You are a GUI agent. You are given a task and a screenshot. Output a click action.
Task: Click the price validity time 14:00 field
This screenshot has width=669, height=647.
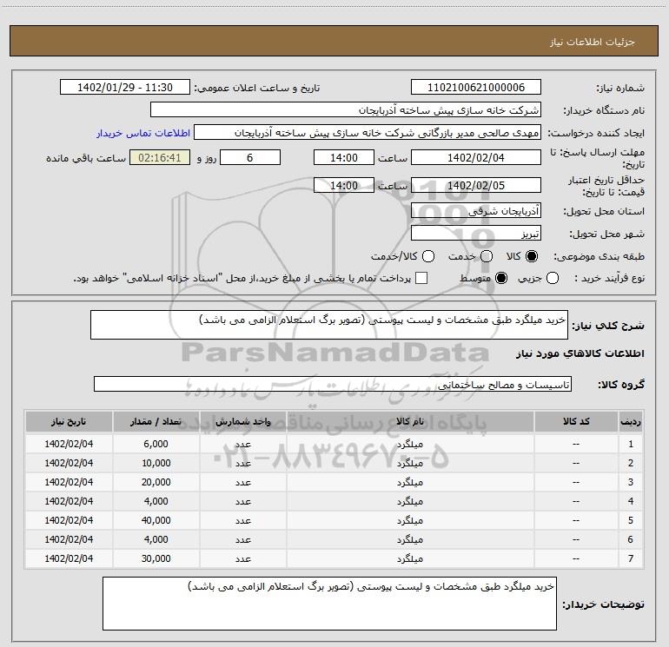pyautogui.click(x=344, y=186)
